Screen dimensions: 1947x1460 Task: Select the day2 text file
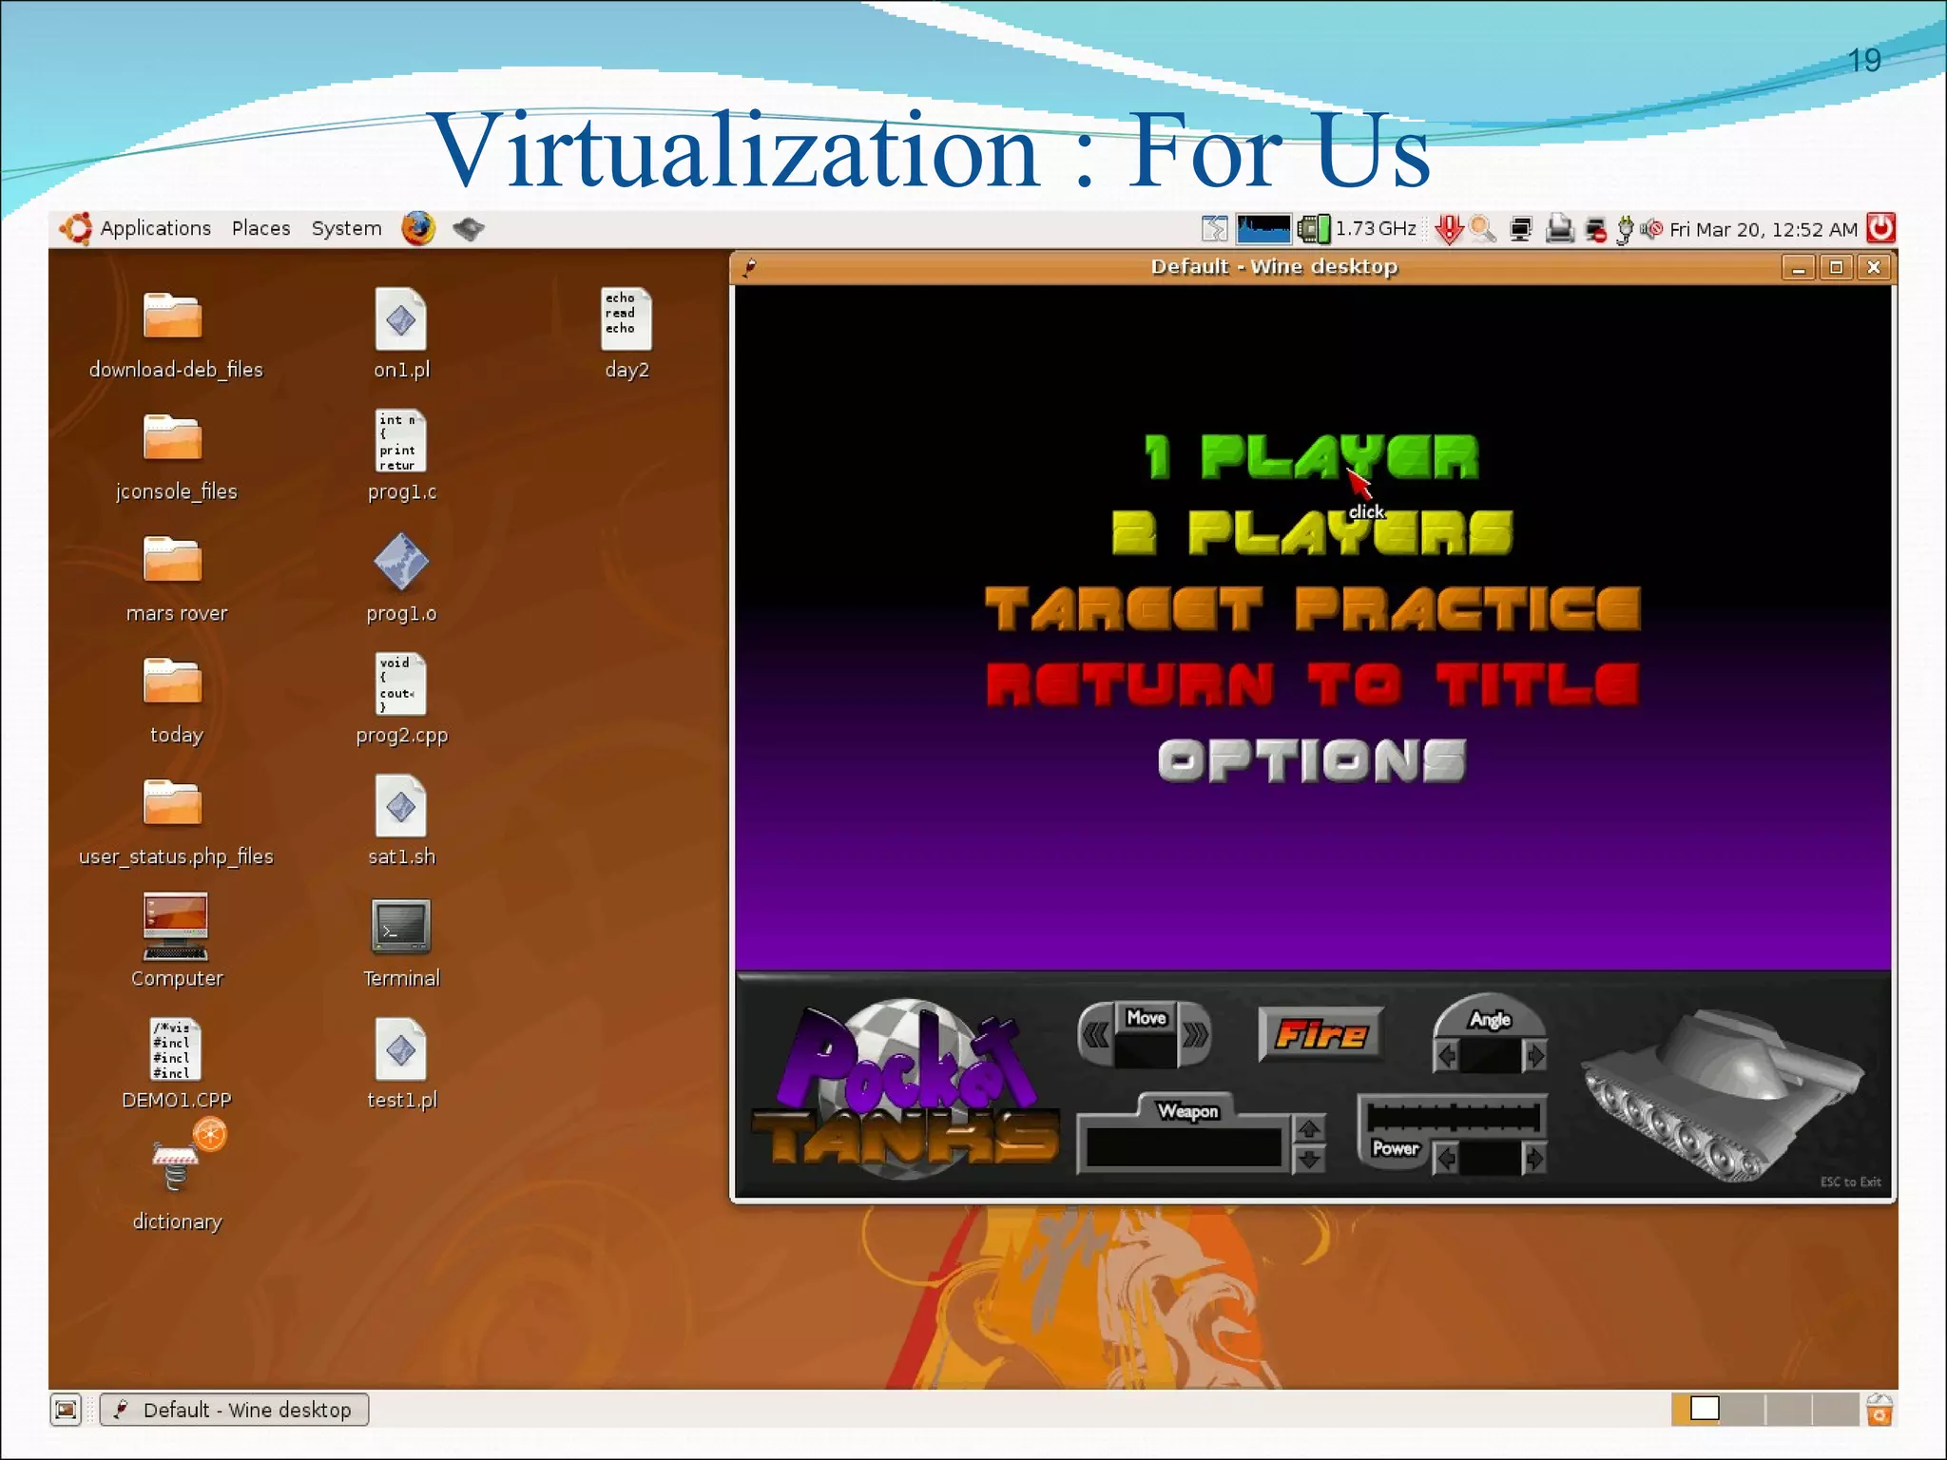pos(626,318)
